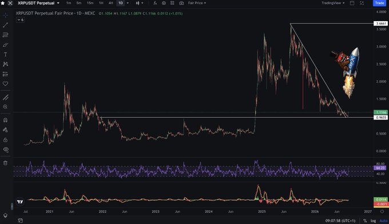This screenshot has width=389, height=224.
Task: Switch to the 4H timeframe
Action: click(x=110, y=3)
